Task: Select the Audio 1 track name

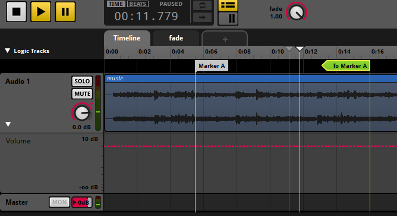Action: pyautogui.click(x=17, y=82)
